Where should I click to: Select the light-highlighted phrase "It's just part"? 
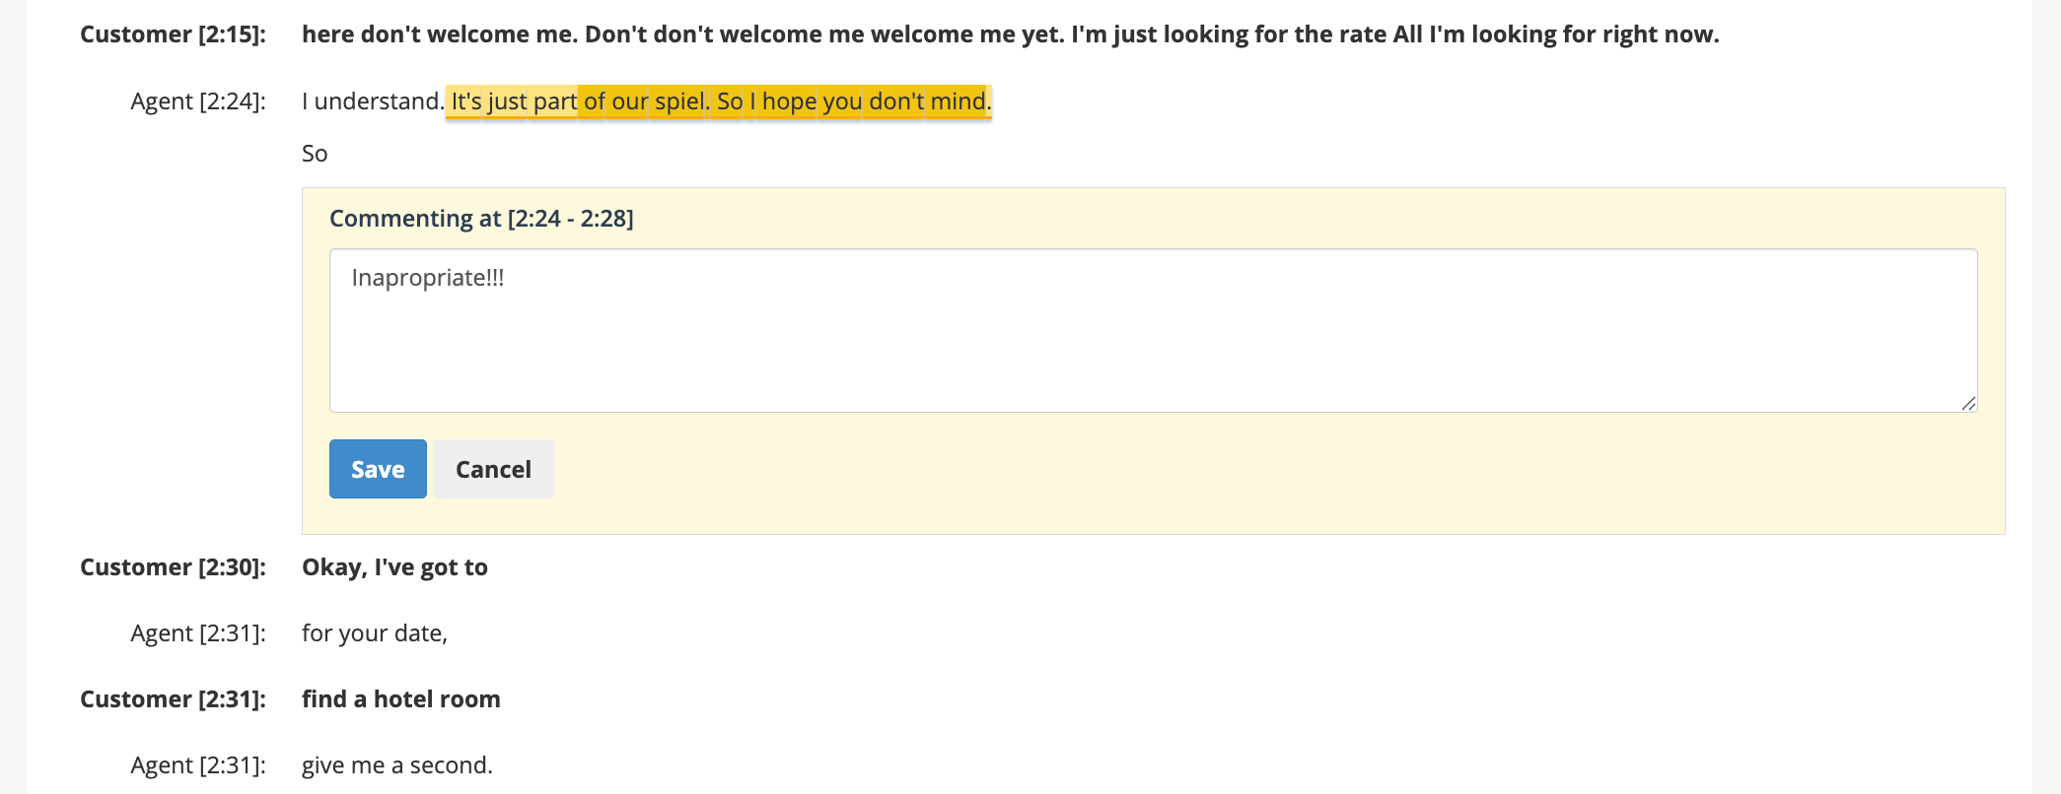(514, 101)
